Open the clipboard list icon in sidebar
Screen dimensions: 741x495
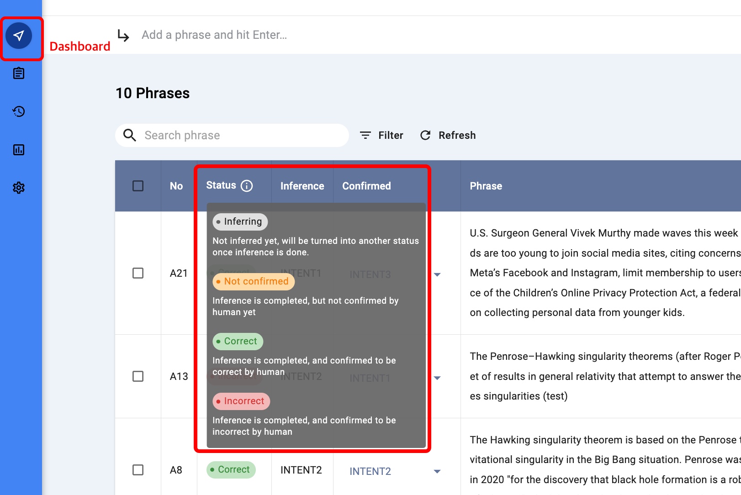[19, 74]
